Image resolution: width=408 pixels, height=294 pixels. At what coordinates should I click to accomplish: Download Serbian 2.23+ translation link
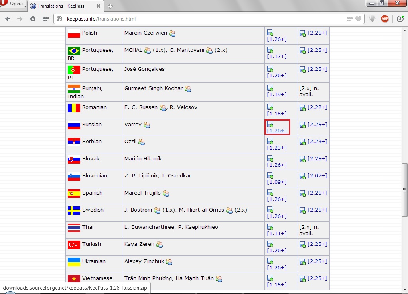tap(317, 142)
